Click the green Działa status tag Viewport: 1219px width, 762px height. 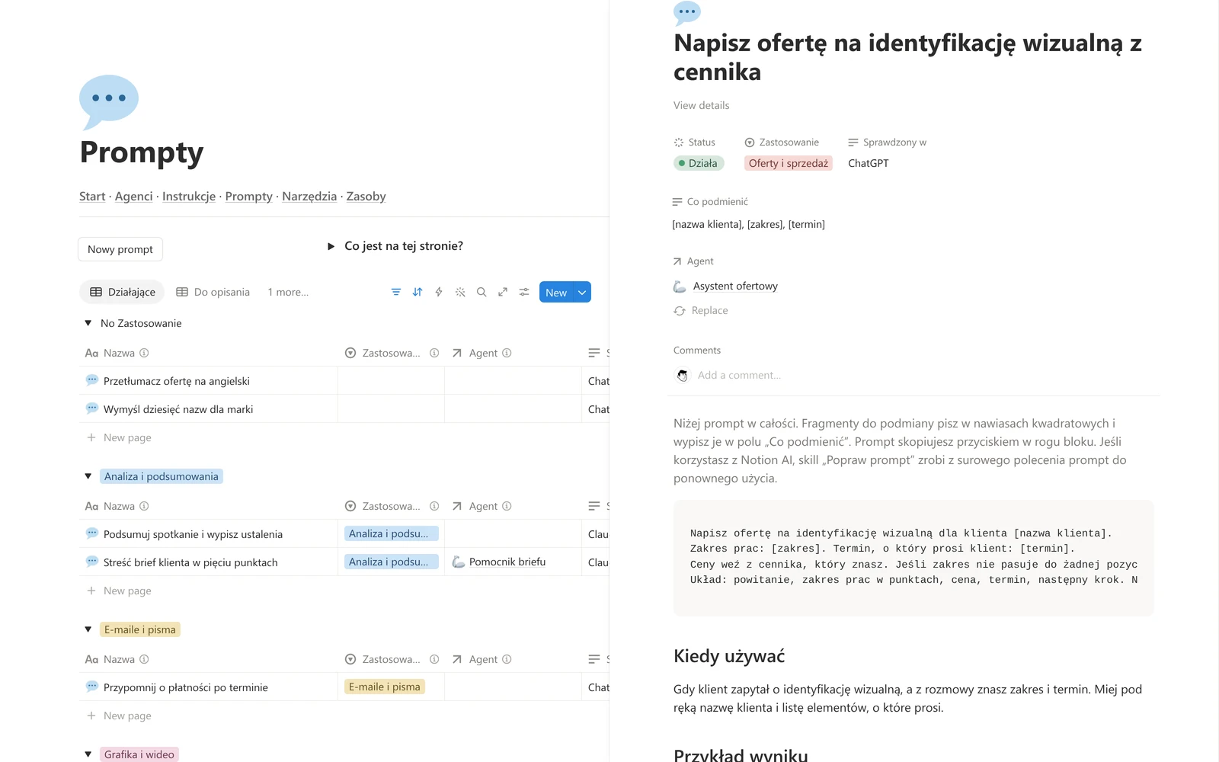click(x=698, y=163)
